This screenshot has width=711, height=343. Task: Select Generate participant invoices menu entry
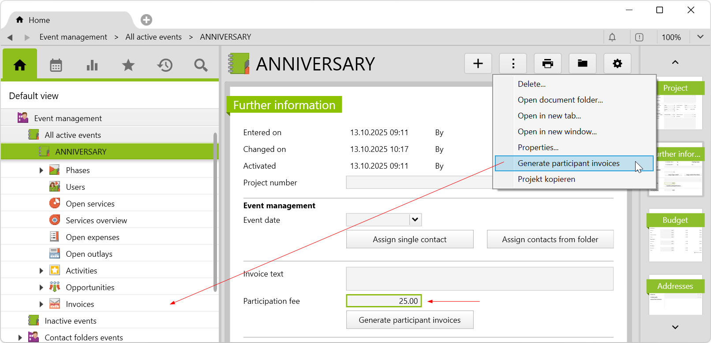tap(568, 163)
